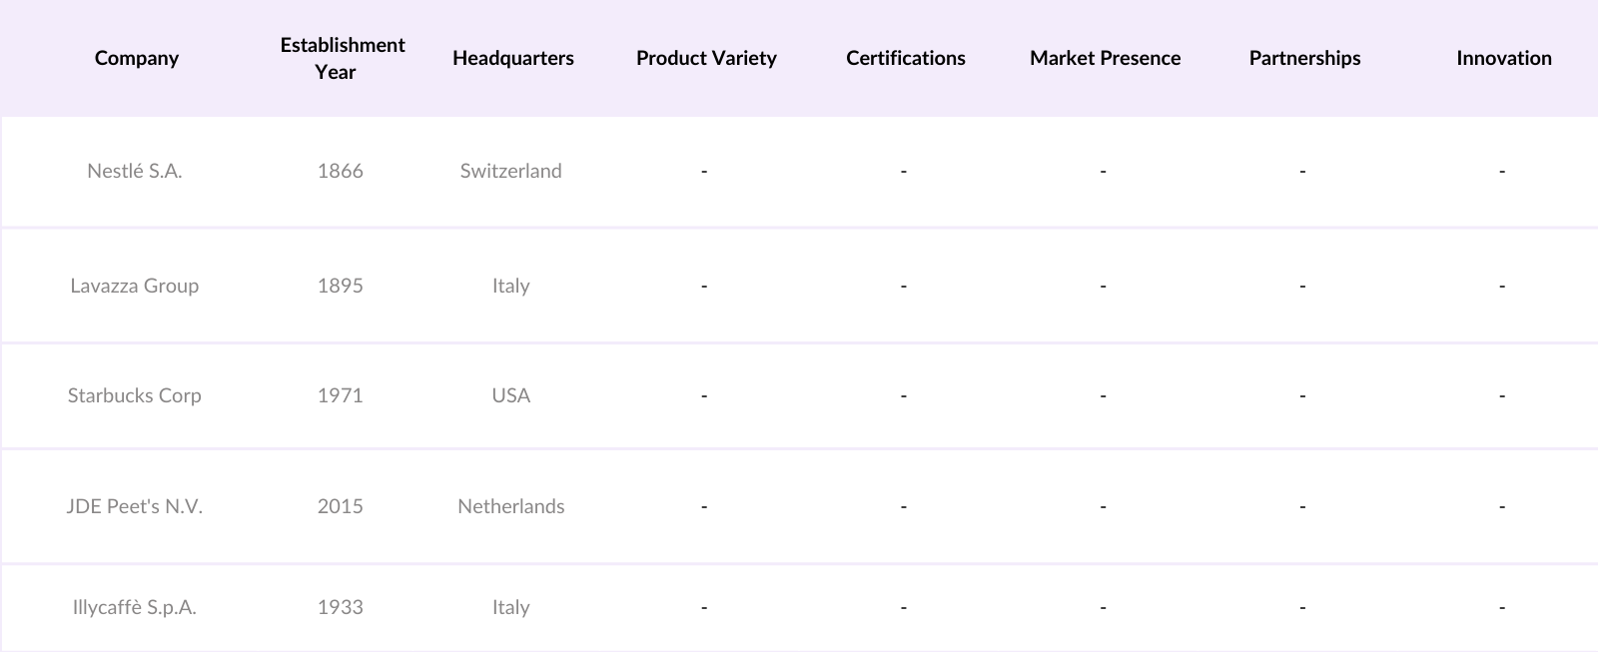Click the Product Variety column header
The width and height of the screenshot is (1598, 652).
point(705,58)
